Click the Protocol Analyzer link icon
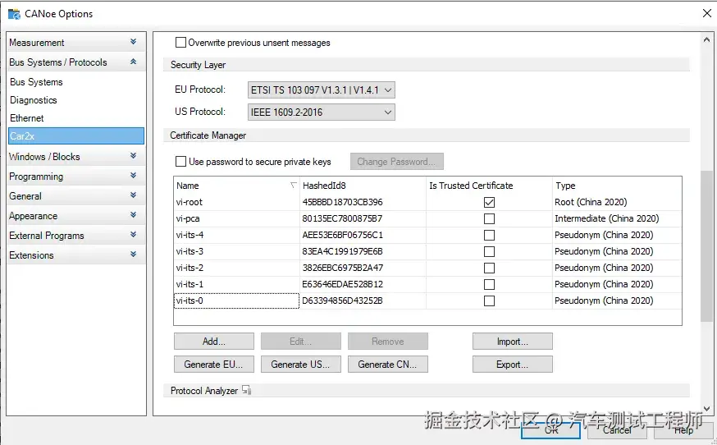The image size is (717, 445). (x=246, y=391)
